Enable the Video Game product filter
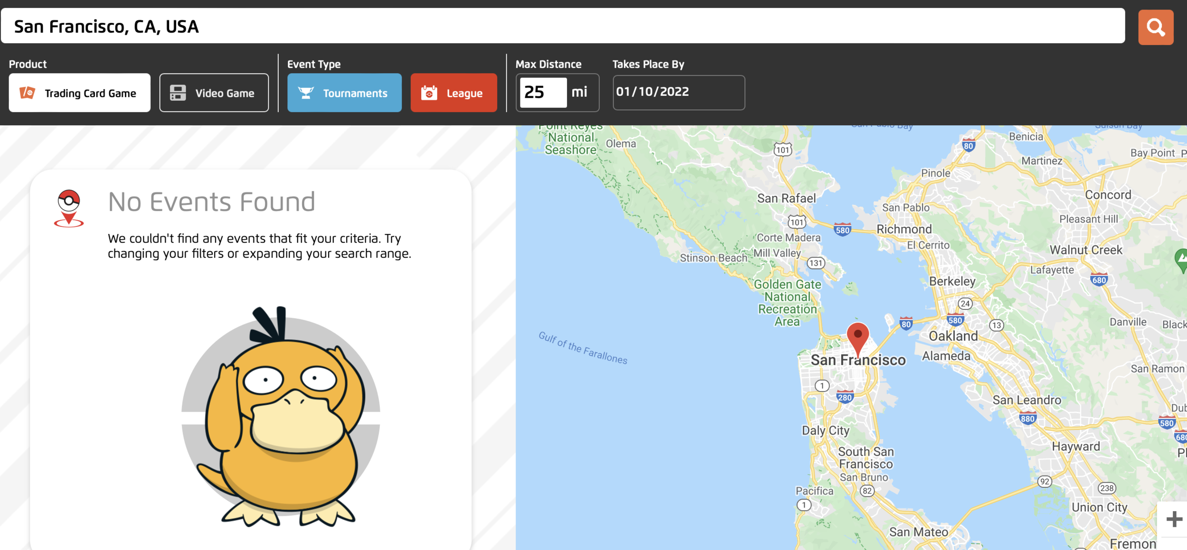 pyautogui.click(x=214, y=93)
